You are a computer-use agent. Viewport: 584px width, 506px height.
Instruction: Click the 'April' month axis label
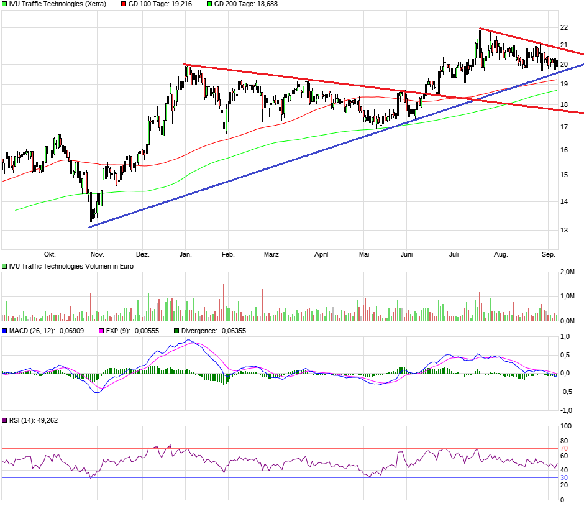click(321, 254)
